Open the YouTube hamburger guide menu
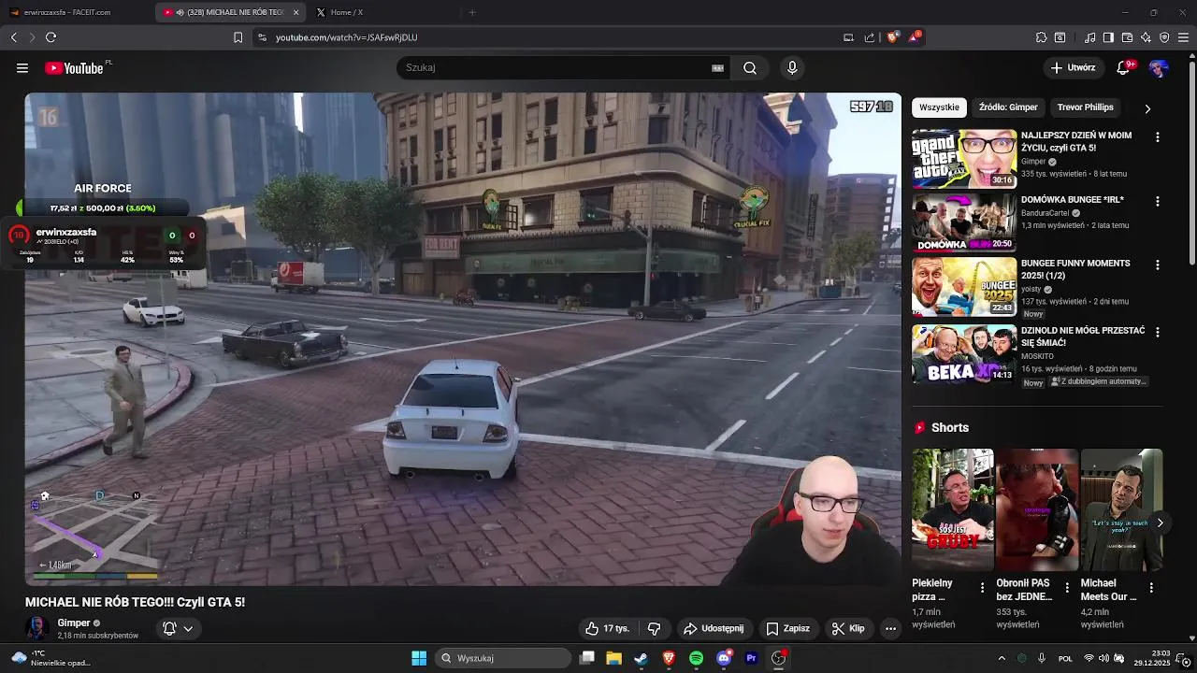 [22, 67]
